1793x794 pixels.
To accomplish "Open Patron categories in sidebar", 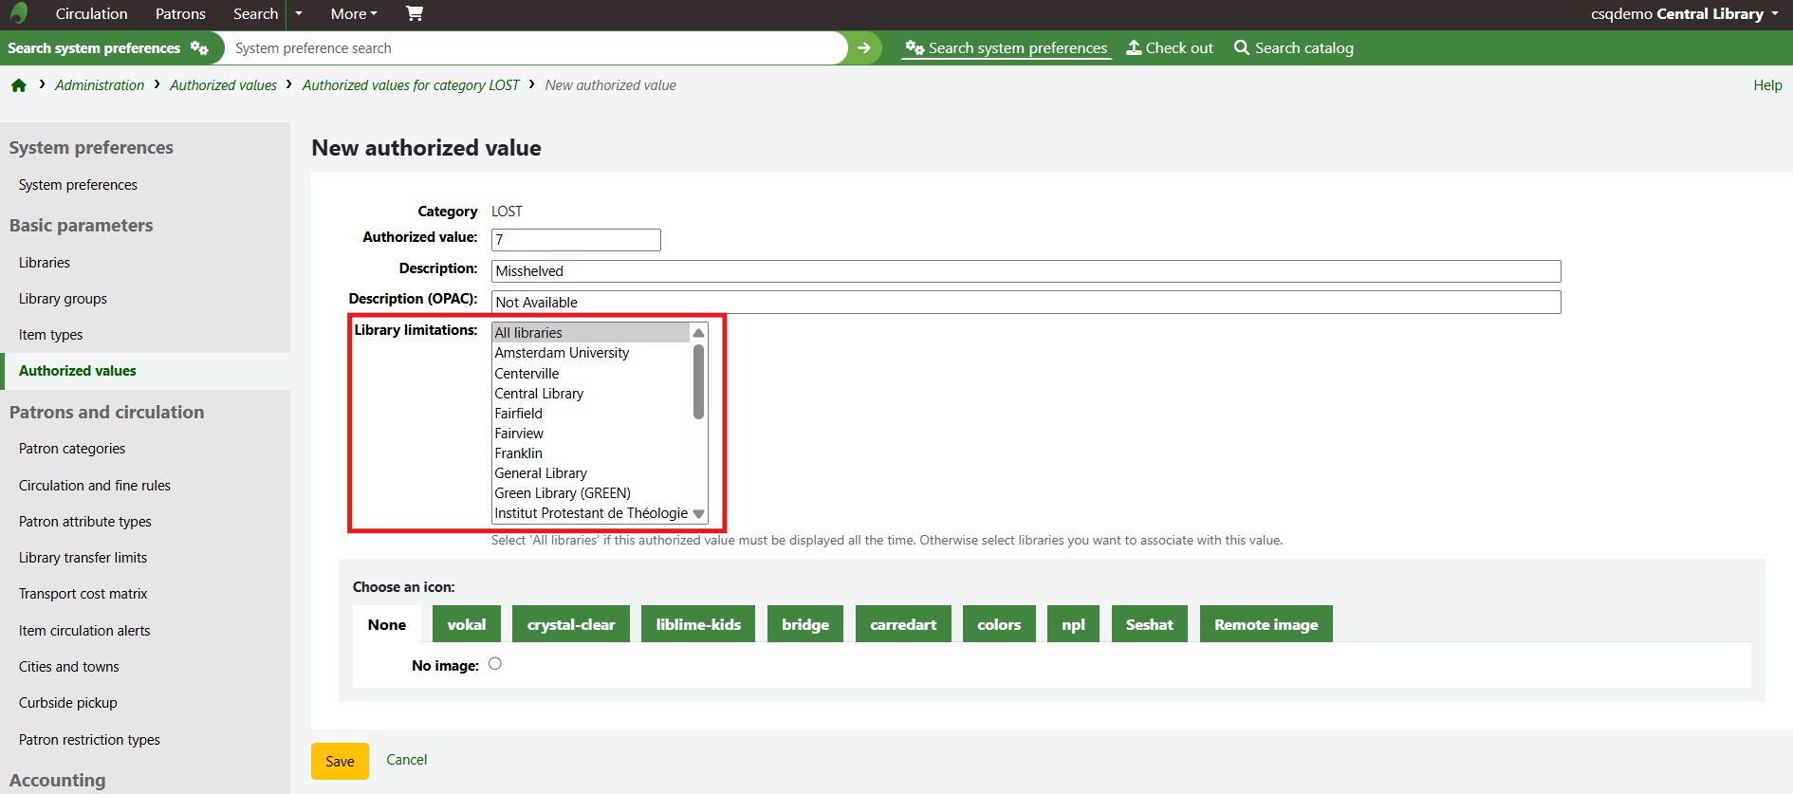I will 72,449.
